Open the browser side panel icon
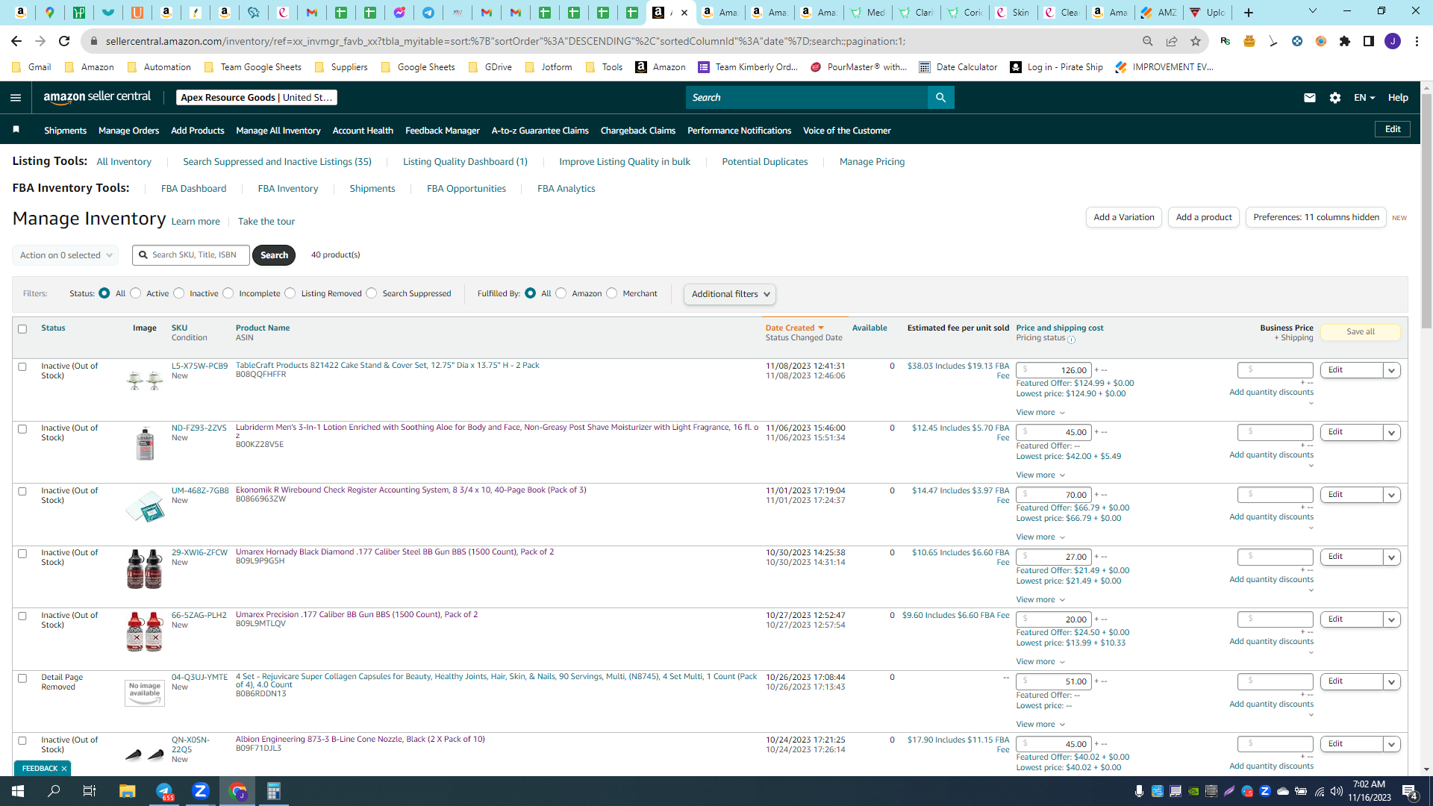Screen dimensions: 1433x806 pyautogui.click(x=1369, y=41)
